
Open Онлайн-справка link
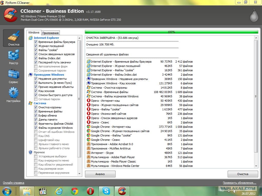[14, 183]
